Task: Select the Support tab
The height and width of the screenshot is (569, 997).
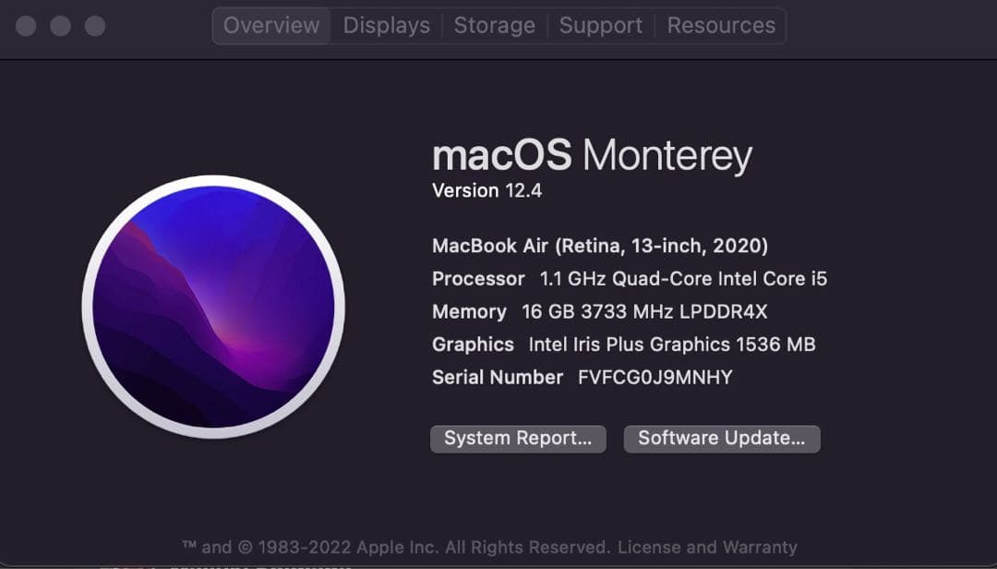Action: [x=600, y=25]
